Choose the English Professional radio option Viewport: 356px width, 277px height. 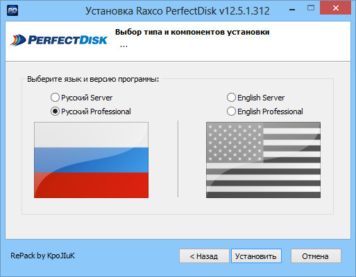coord(265,111)
